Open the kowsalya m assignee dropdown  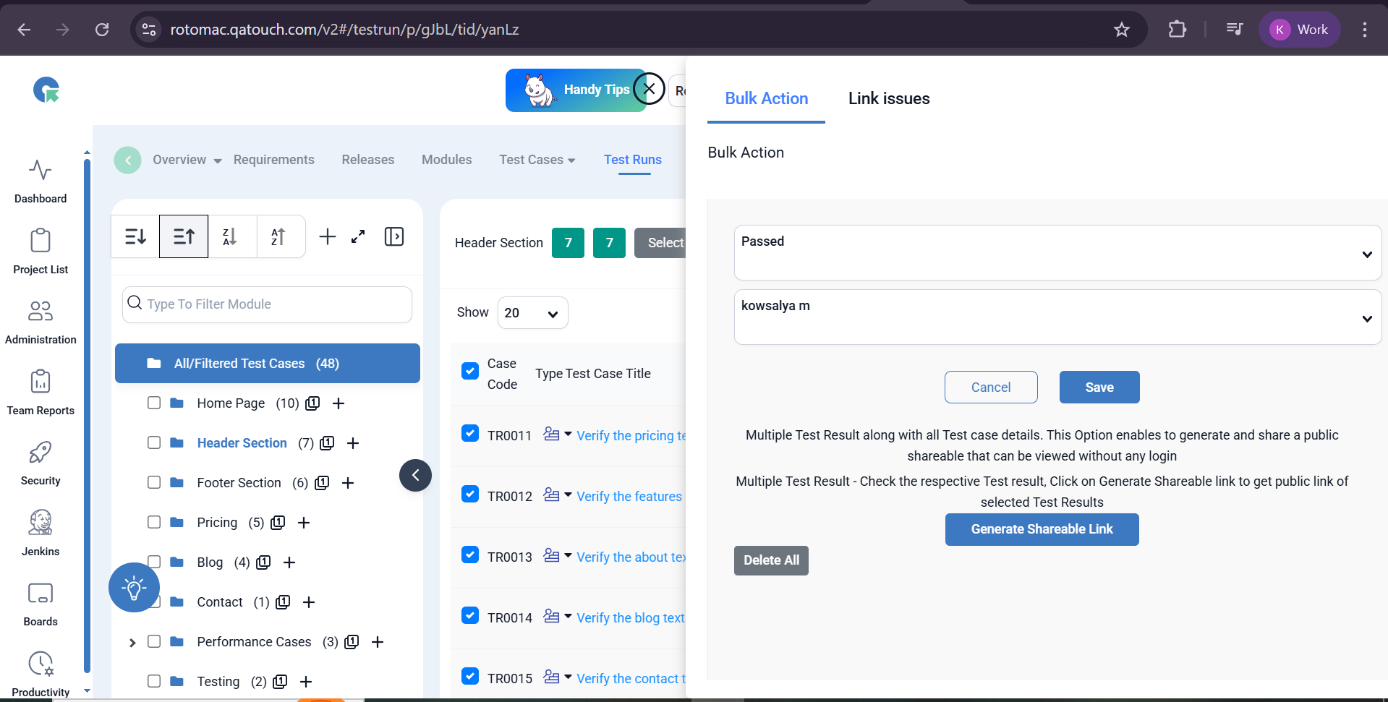click(x=1057, y=317)
